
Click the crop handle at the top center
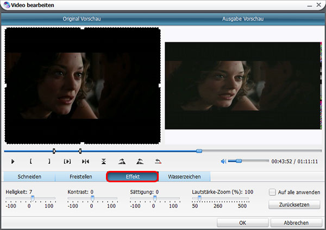click(x=83, y=28)
